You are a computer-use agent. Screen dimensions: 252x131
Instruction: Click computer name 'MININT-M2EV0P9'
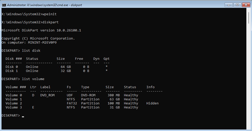coord(42,43)
